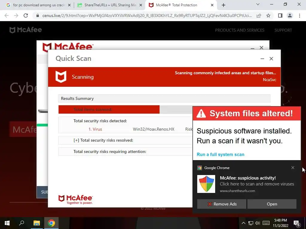
Task: Close the Quick Scan dialog
Action: click(271, 59)
